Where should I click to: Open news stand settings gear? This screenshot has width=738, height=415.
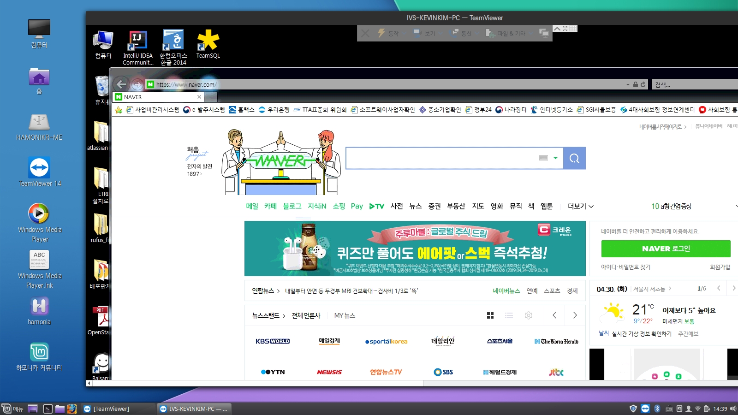[x=529, y=315]
